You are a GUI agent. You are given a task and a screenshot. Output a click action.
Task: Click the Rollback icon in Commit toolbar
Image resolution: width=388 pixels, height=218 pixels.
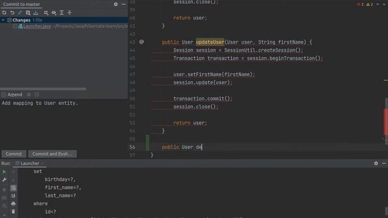(x=12, y=12)
